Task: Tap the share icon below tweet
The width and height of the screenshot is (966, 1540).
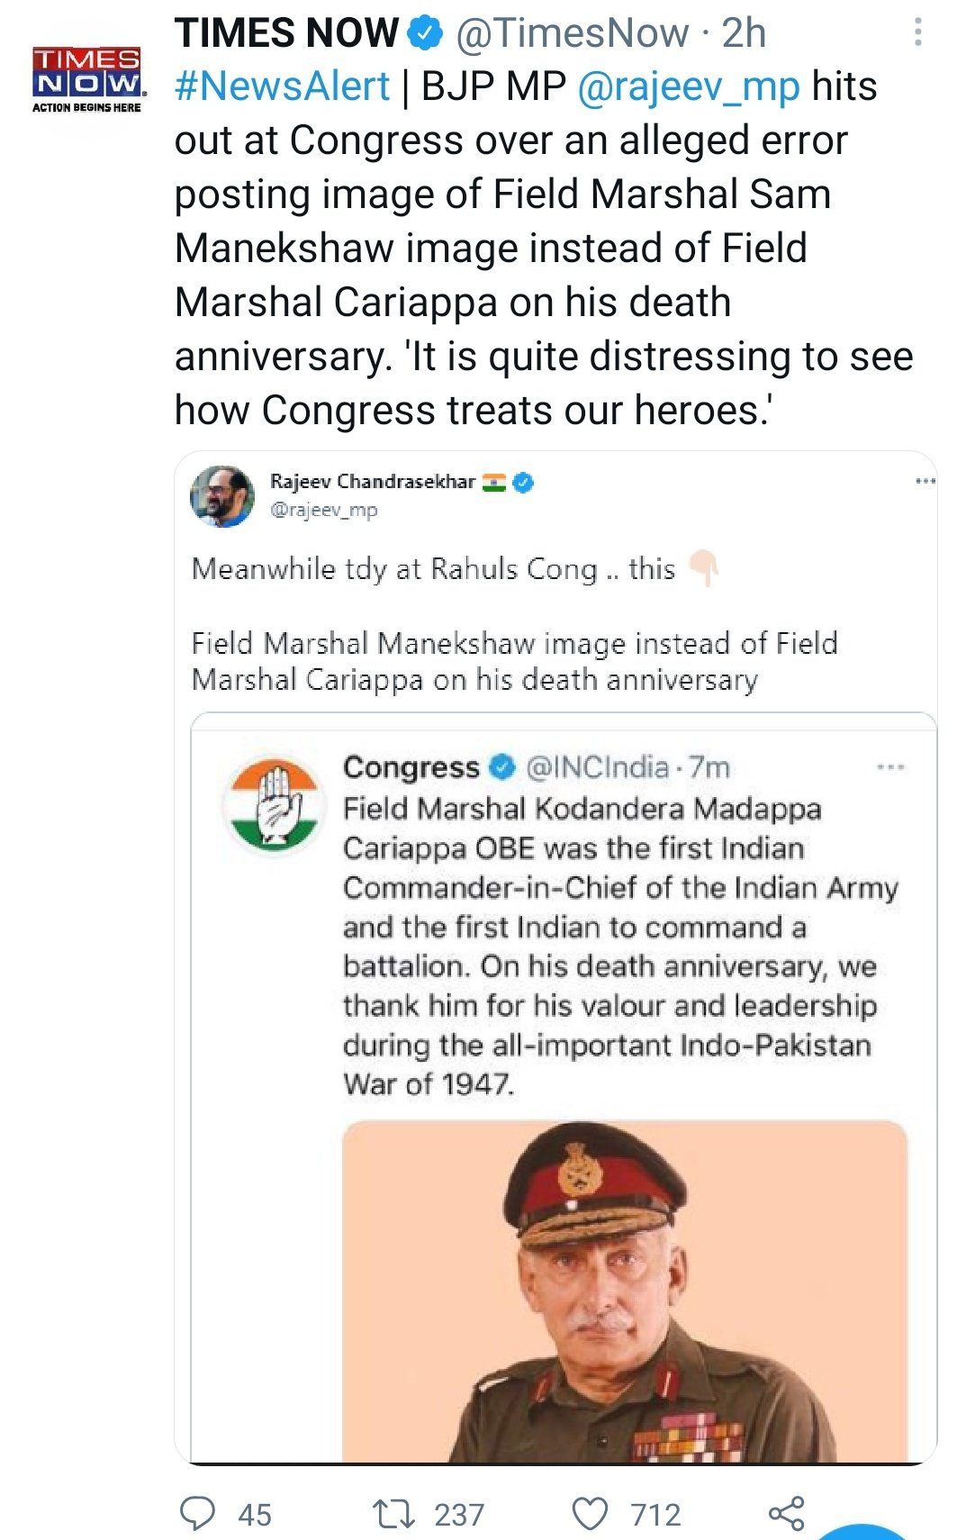Action: 786,1513
